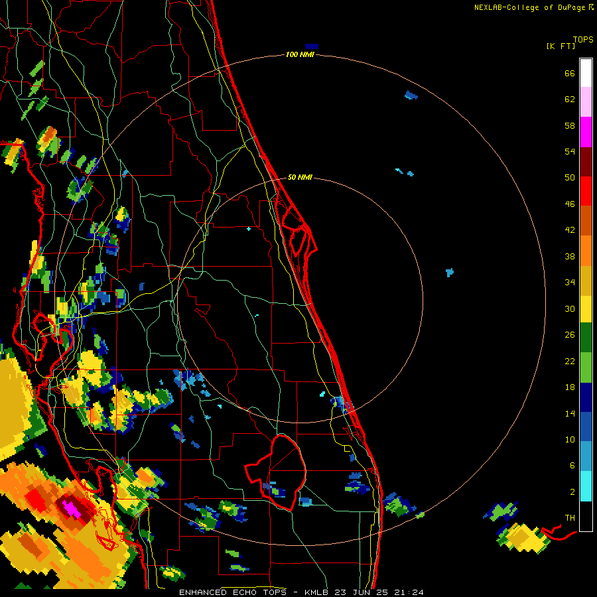Screen dimensions: 597x597
Task: Click the 23 JUN 25 date stamp
Action: pyautogui.click(x=361, y=592)
